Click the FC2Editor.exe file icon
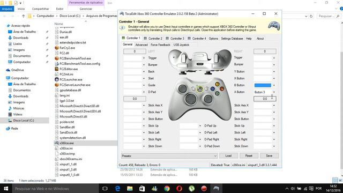Screen dimensions: 343x193 tap(57, 69)
